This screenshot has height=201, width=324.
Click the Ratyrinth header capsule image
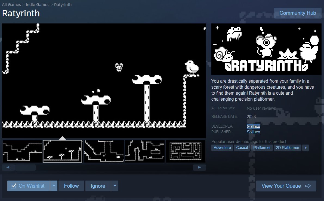click(x=266, y=49)
